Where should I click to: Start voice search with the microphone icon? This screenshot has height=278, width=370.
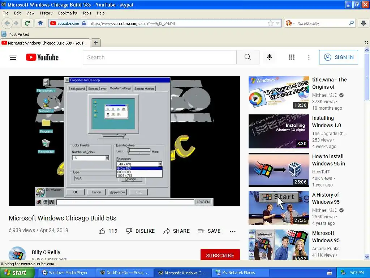(x=269, y=57)
